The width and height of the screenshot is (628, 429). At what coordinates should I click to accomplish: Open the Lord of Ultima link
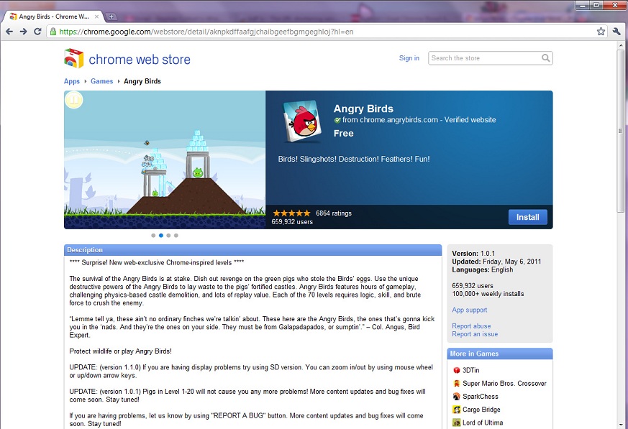(x=483, y=423)
